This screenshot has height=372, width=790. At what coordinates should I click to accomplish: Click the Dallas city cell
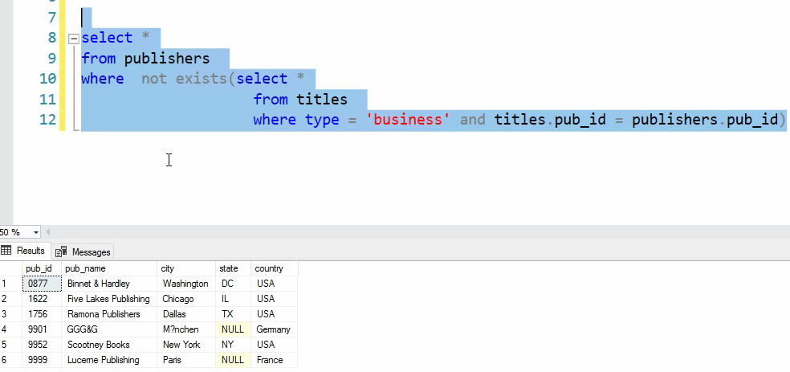[186, 314]
